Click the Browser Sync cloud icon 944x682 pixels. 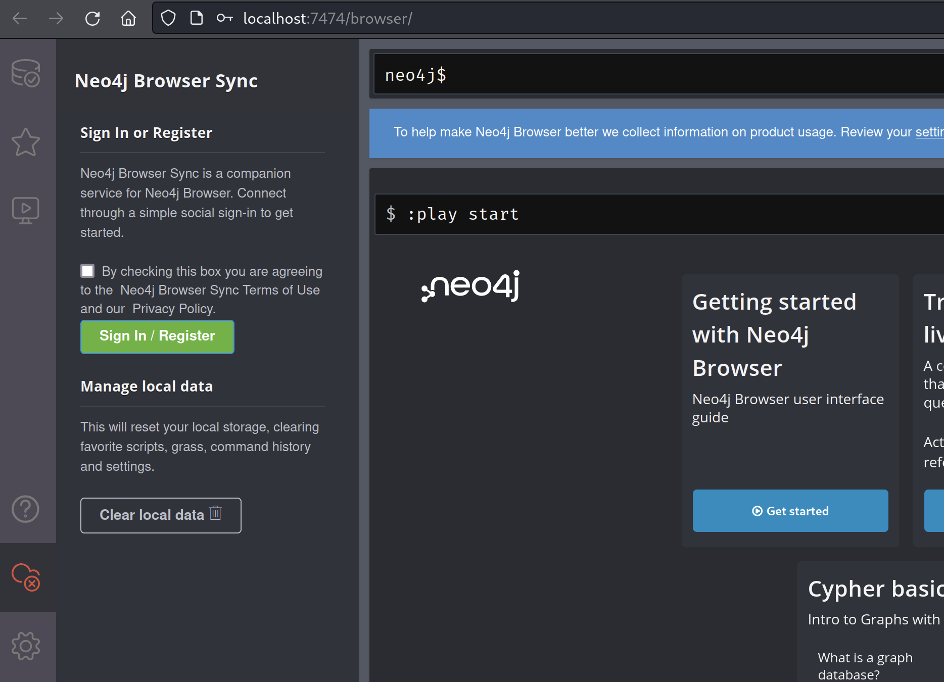tap(26, 577)
